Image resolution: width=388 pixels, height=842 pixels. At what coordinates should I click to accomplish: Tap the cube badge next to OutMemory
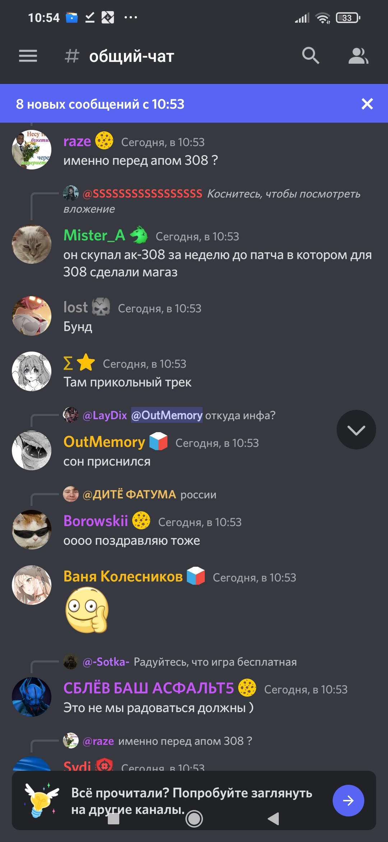coord(158,442)
